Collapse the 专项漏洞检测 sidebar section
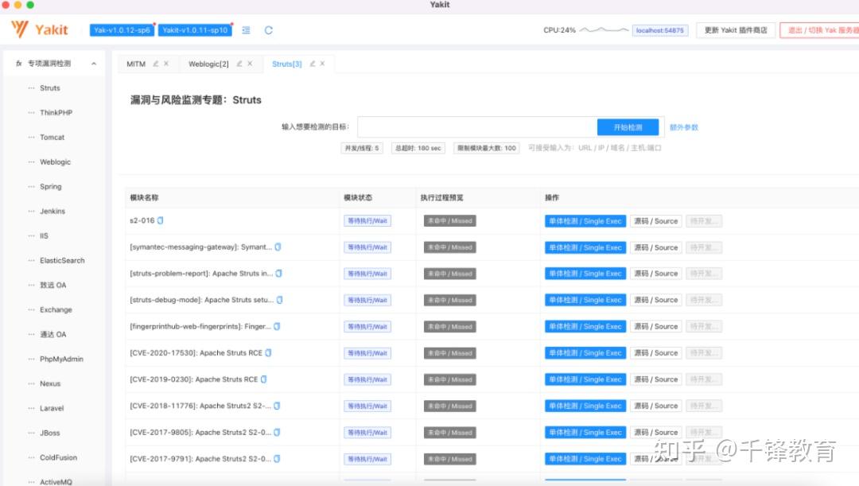 coord(93,62)
